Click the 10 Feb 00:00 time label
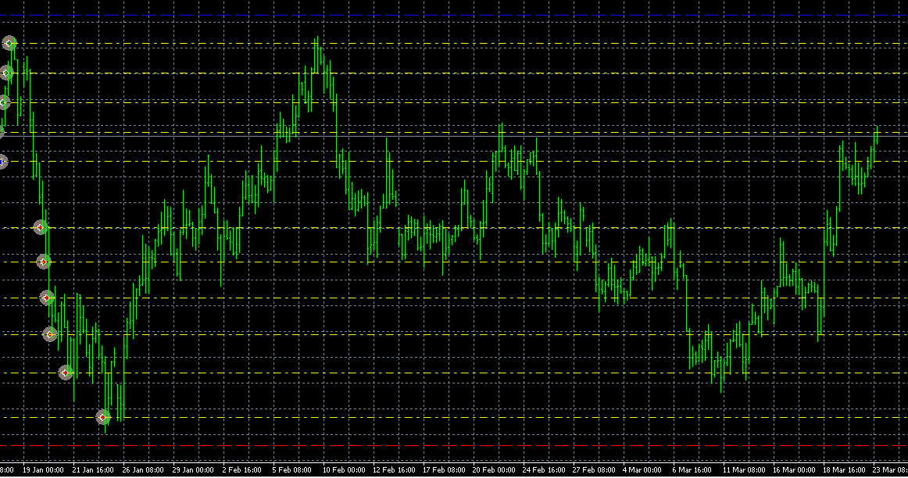The image size is (908, 478). pyautogui.click(x=344, y=470)
